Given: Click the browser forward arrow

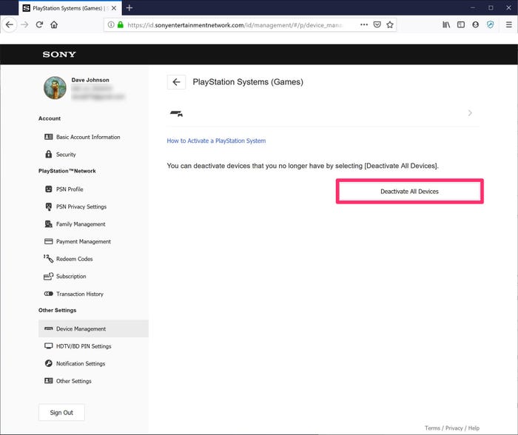Looking at the screenshot, I should pos(24,24).
